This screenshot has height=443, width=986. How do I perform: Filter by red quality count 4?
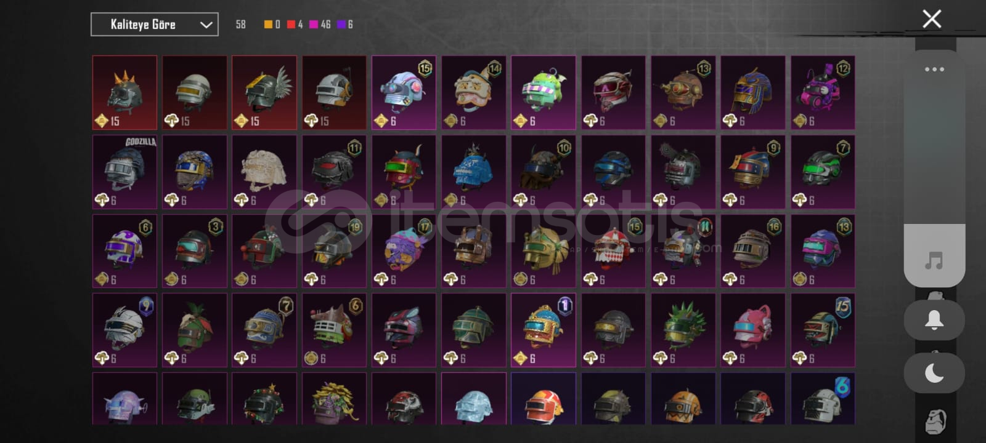[x=295, y=25]
